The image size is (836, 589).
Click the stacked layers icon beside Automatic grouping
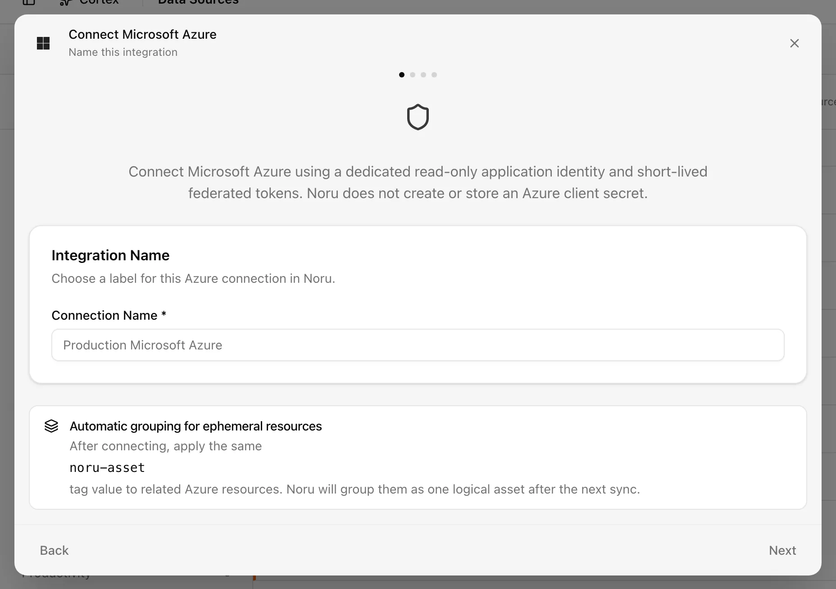coord(51,426)
